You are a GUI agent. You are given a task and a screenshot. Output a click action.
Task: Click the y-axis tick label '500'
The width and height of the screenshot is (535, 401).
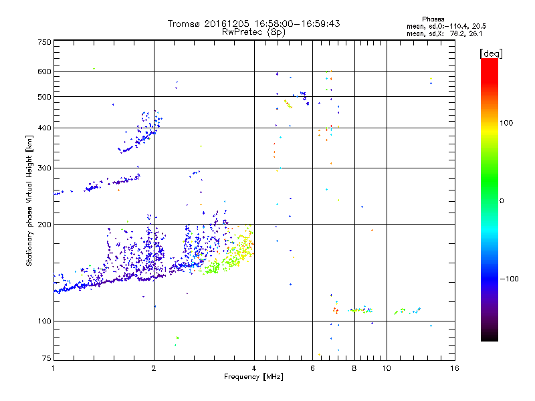44,97
